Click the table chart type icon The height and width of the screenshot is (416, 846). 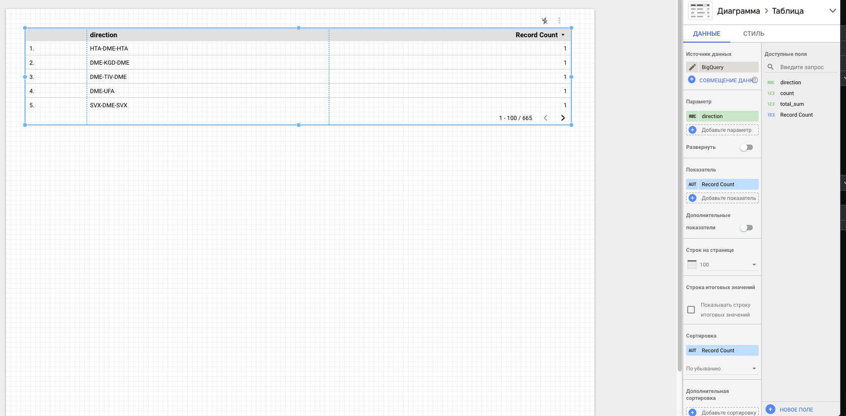pos(700,11)
